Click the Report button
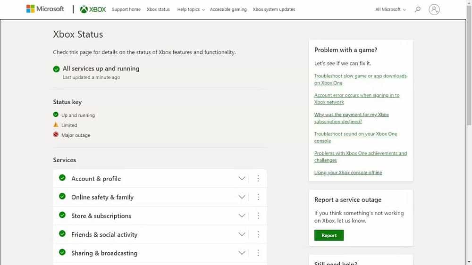This screenshot has height=265, width=472. (329, 235)
